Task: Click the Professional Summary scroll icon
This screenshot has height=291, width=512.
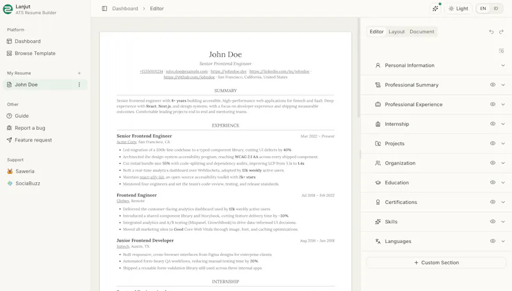Action: pos(378,85)
